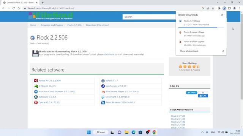Open the Windows Start menu
Image resolution: width=243 pixels, height=136 pixels.
89,132
